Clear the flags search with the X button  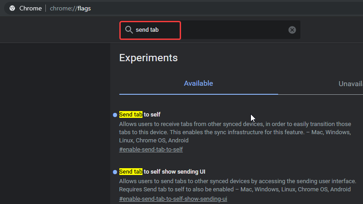pyautogui.click(x=292, y=30)
